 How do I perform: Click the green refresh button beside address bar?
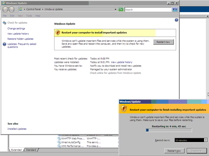(121, 9)
